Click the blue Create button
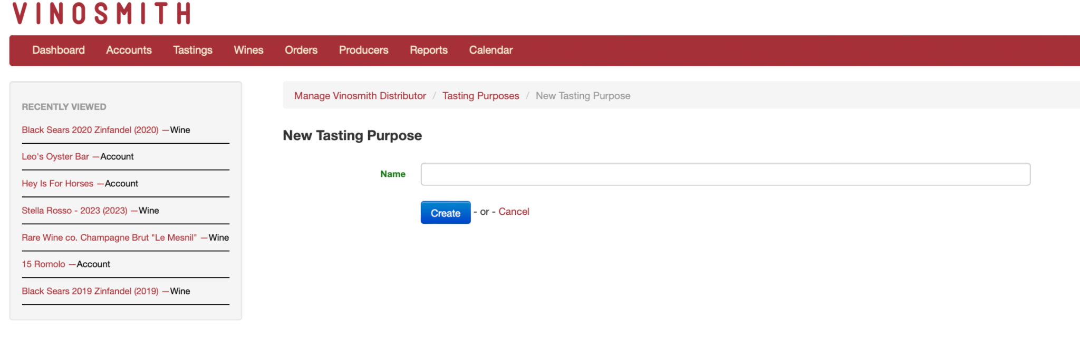The image size is (1080, 338). pos(446,213)
